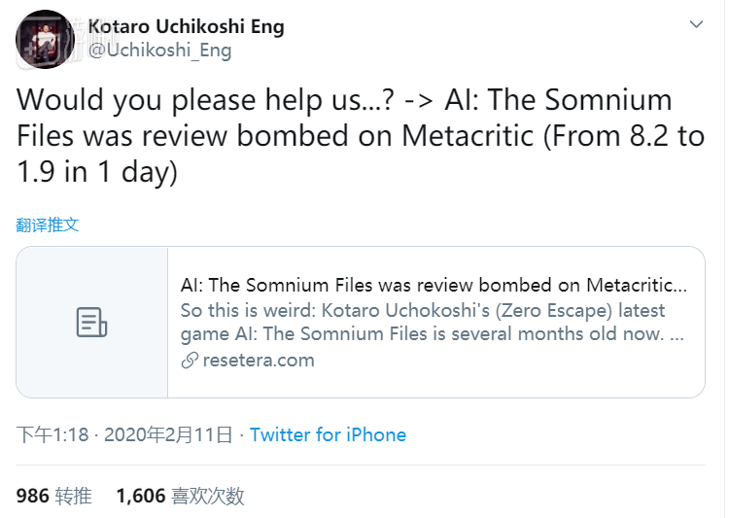Open the tweet options chevron menu
The height and width of the screenshot is (518, 729).
696,24
